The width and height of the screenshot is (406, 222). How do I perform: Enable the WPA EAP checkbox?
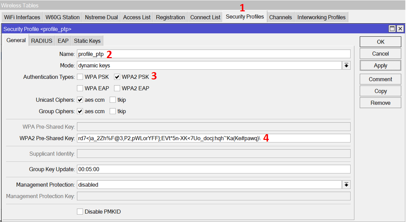point(80,88)
